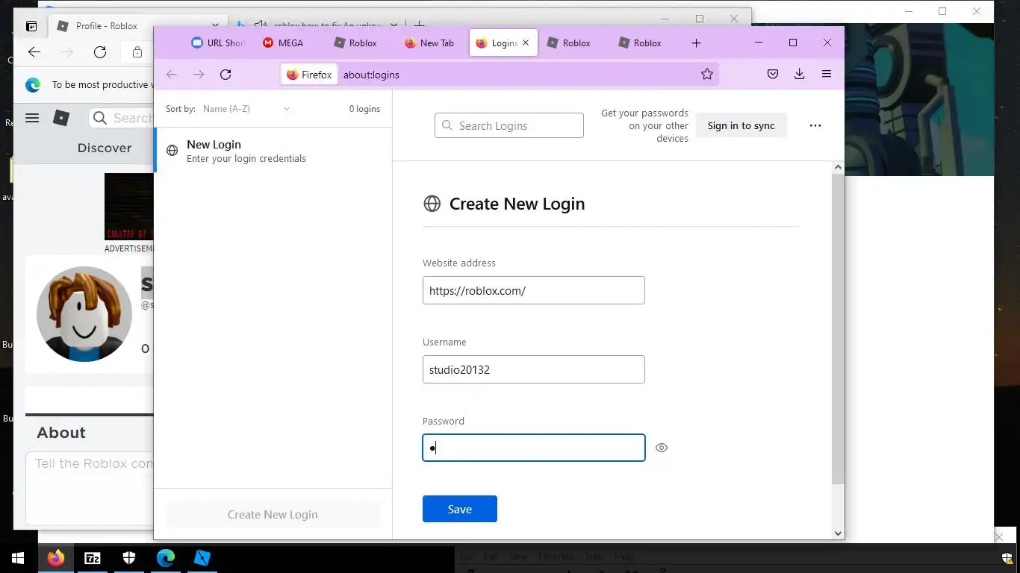Open a new Firefox tab with plus
The image size is (1020, 573).
click(x=696, y=43)
